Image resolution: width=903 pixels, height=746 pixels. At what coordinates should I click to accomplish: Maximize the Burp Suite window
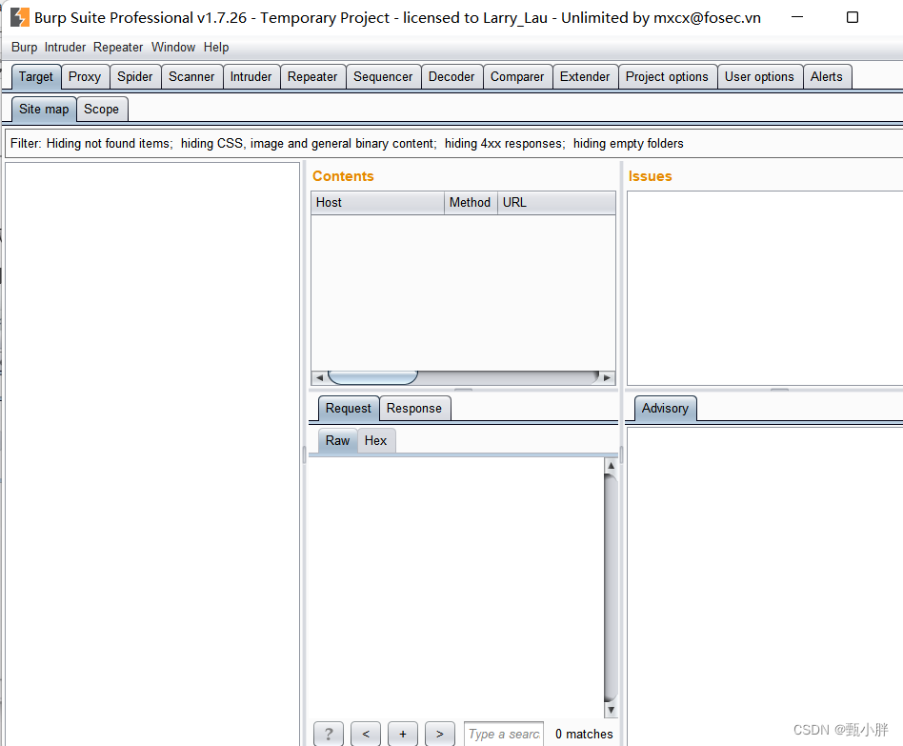click(853, 17)
